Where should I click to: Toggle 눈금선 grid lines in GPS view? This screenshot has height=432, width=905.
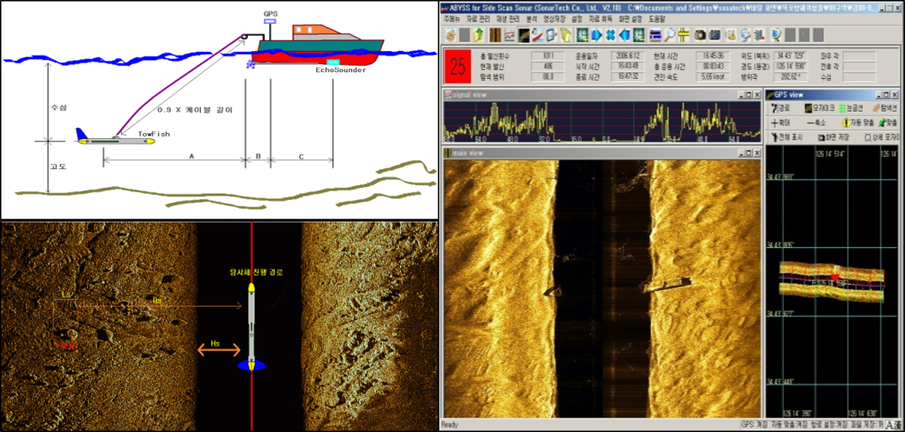847,108
